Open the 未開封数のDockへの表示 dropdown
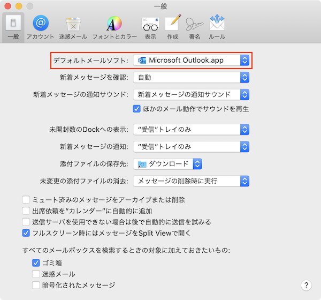 (x=191, y=130)
